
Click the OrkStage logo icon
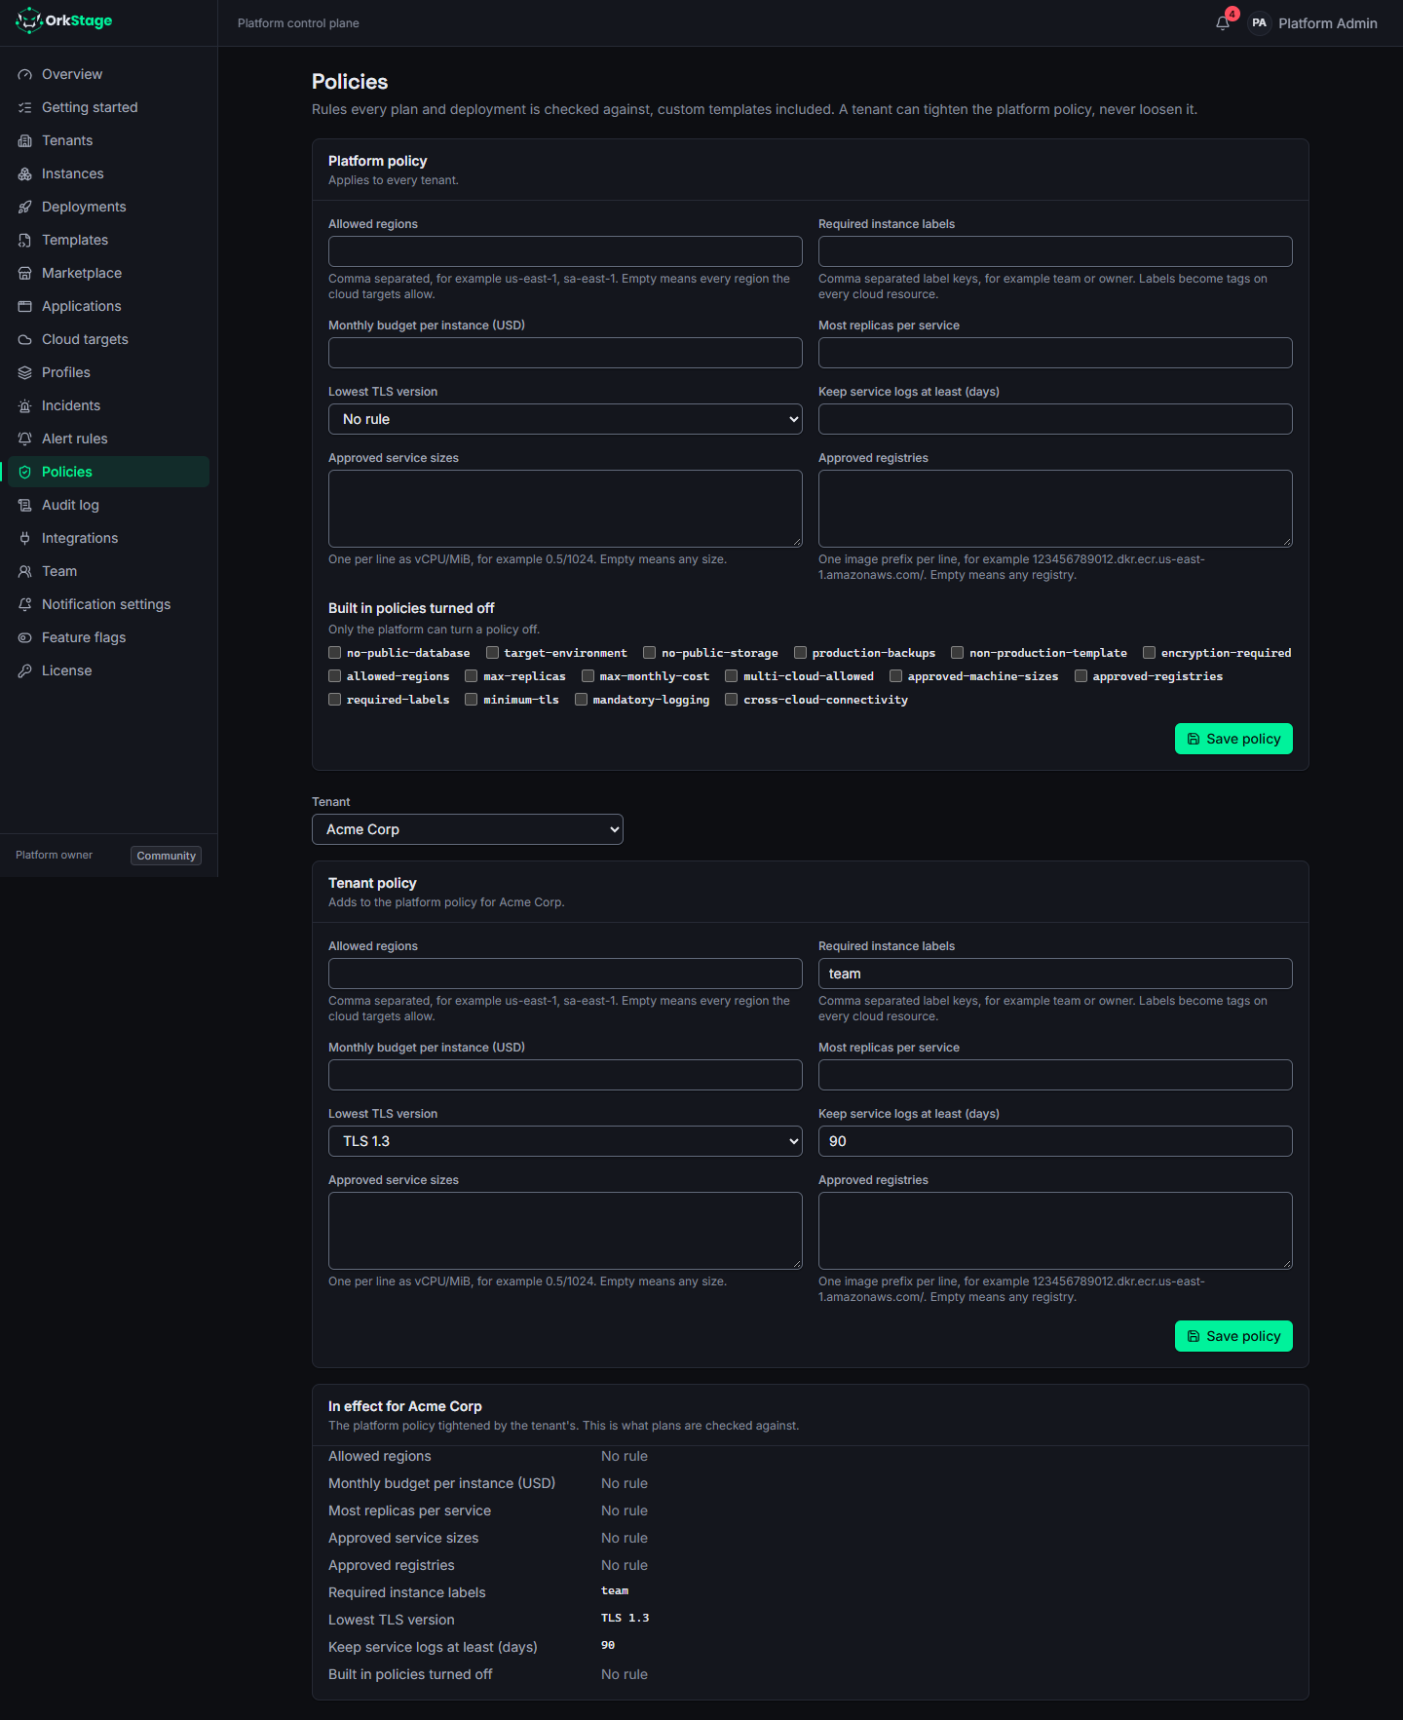[x=29, y=20]
